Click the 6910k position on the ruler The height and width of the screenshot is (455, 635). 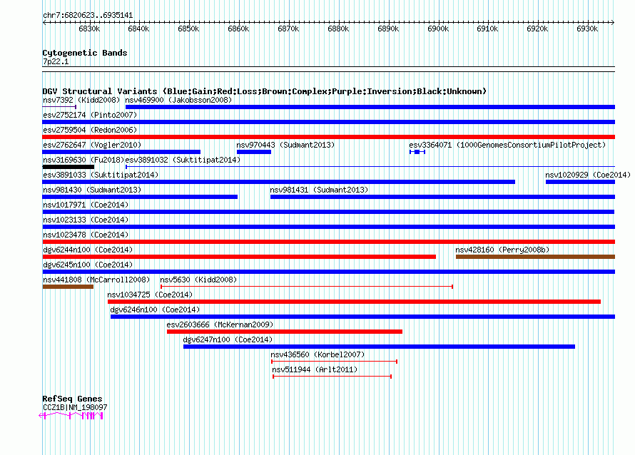point(487,29)
